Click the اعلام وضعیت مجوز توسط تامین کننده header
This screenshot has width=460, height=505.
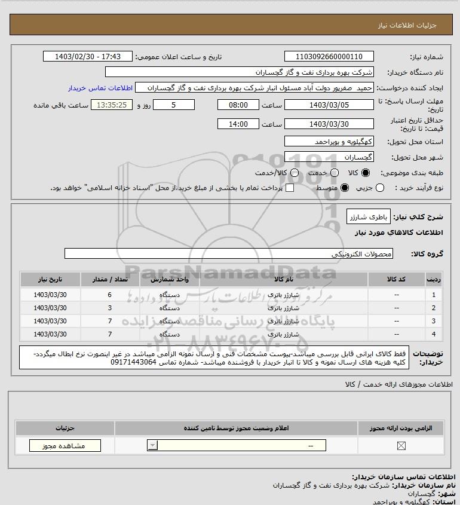point(237,428)
